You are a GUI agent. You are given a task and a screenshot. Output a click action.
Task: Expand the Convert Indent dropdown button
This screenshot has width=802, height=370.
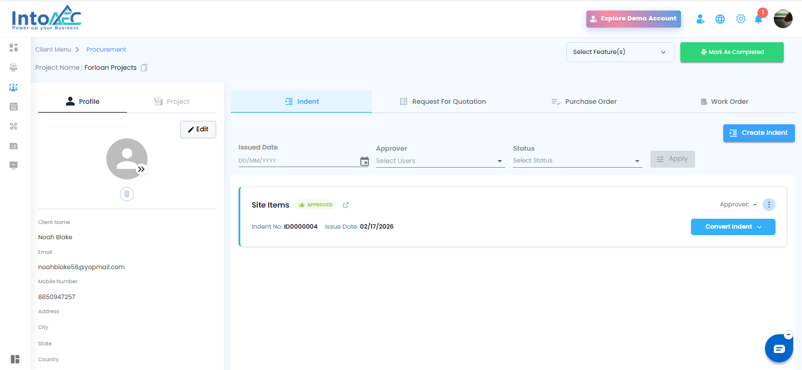click(x=733, y=227)
